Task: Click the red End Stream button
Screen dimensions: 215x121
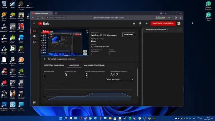Action: point(163,23)
